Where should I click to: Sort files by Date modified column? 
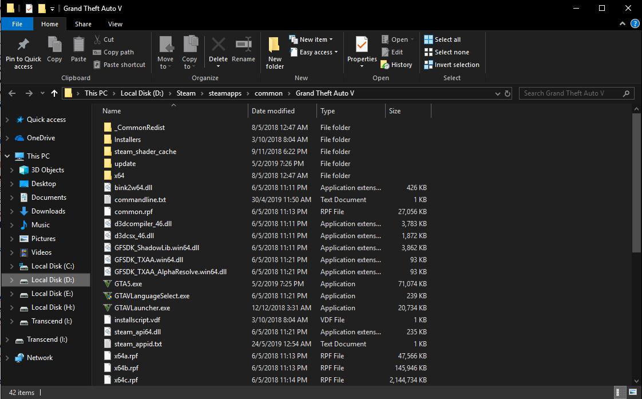point(273,111)
